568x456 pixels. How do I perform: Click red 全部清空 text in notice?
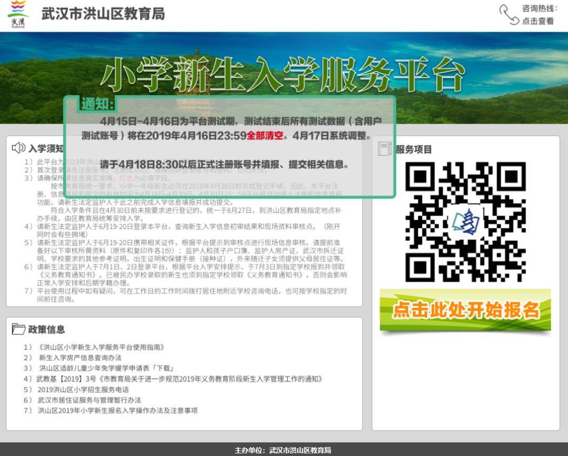point(265,135)
